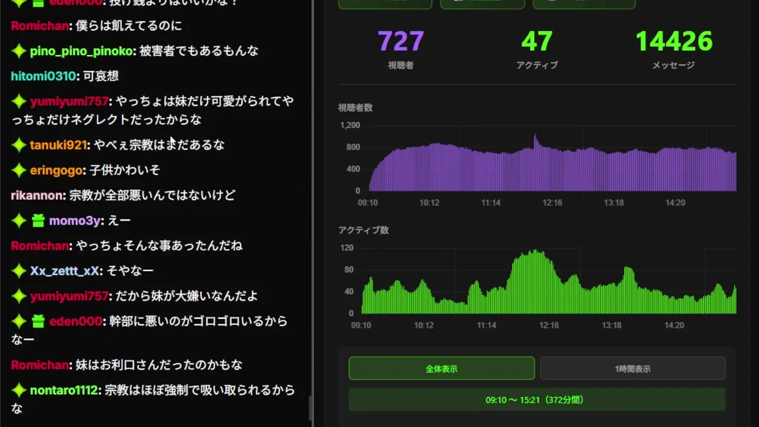This screenshot has height=427, width=759.
Task: Click subscriber badge beside nontaro1112
Action: click(x=19, y=390)
